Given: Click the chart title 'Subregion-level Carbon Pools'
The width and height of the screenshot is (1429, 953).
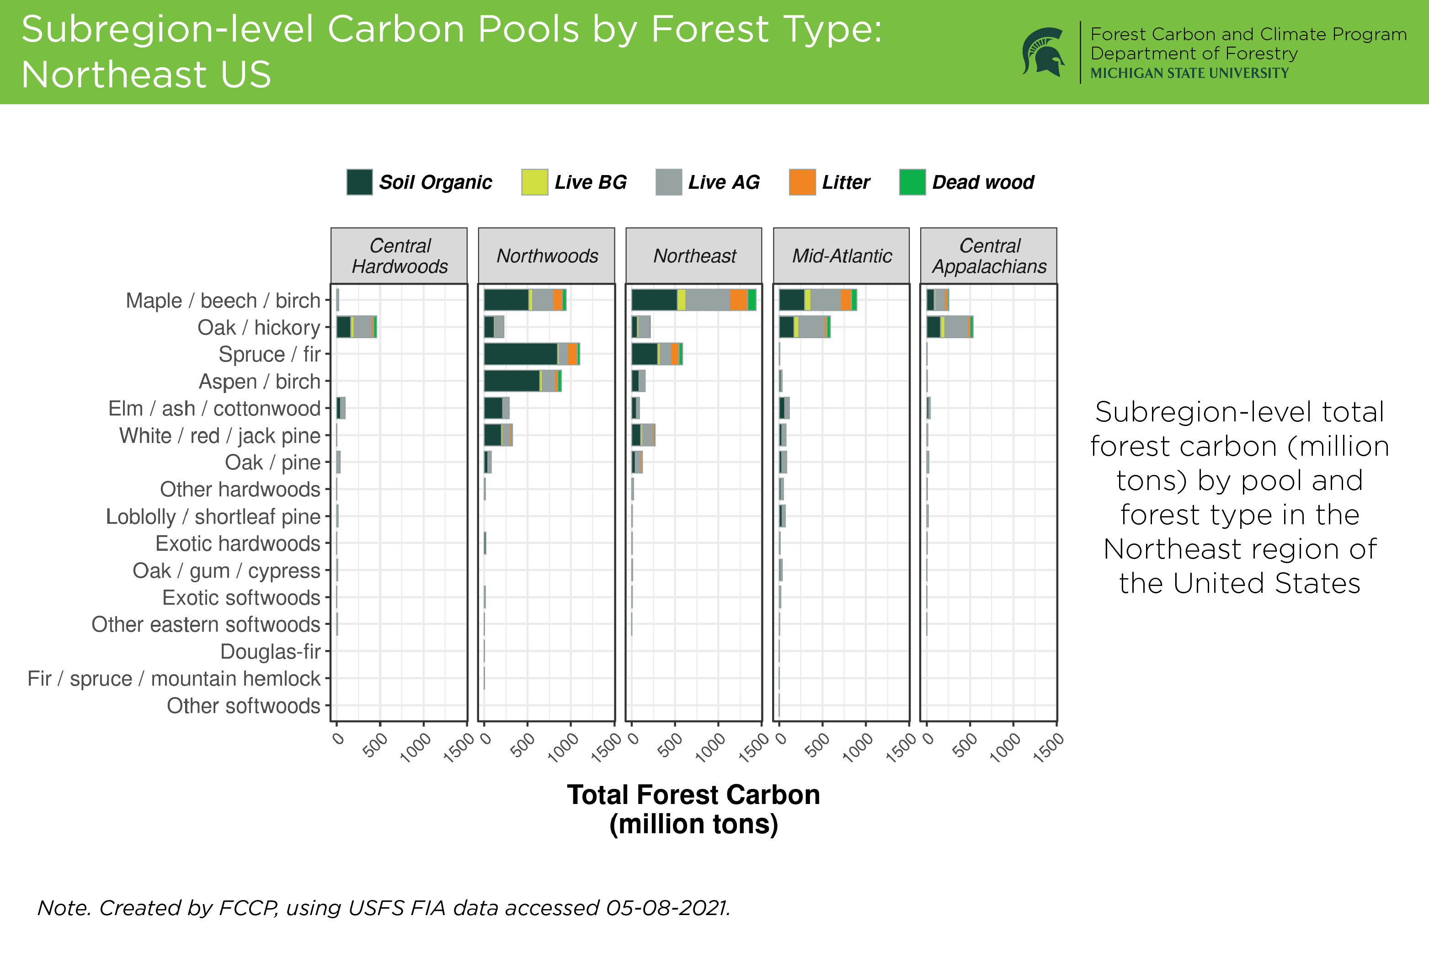Looking at the screenshot, I should 451,51.
